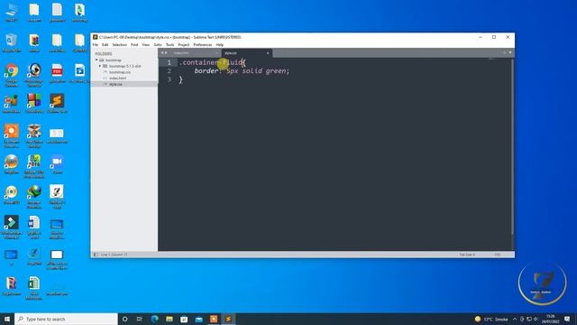Open the View menu
This screenshot has height=325, width=577.
click(146, 44)
